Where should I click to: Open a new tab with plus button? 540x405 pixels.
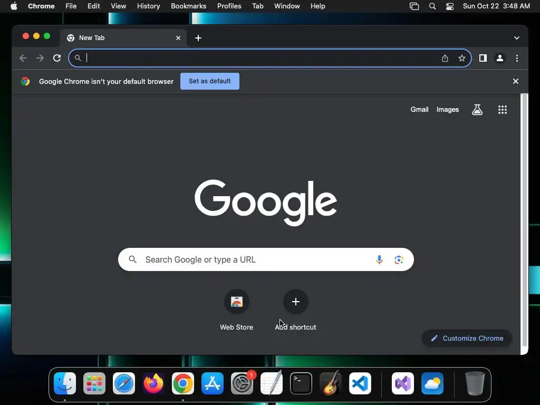pos(198,38)
